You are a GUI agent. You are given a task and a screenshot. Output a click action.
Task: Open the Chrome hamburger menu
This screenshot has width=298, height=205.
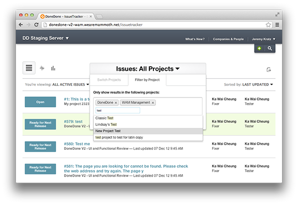277,25
